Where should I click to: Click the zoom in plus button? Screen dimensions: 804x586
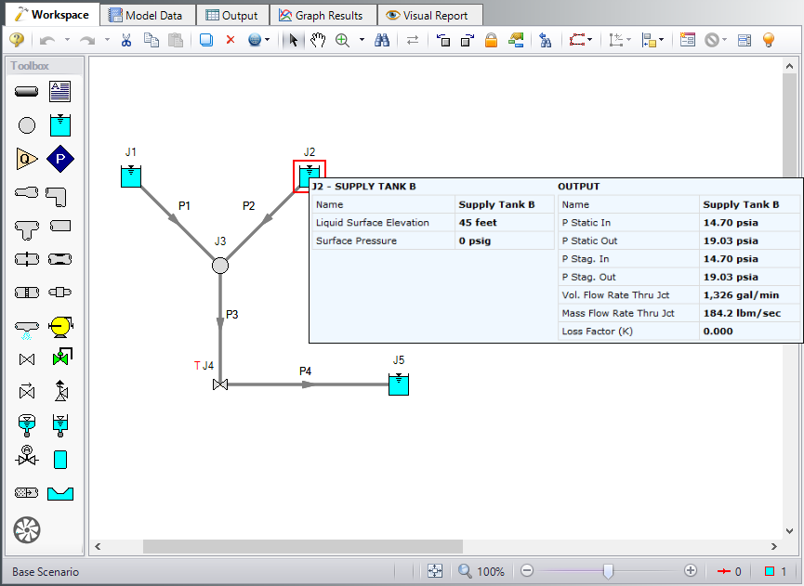point(691,571)
